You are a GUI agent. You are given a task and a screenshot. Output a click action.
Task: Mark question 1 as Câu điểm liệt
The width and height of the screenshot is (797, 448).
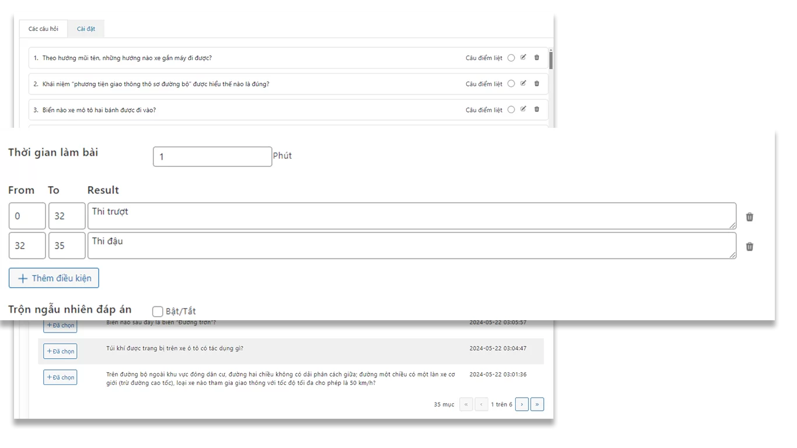point(511,58)
